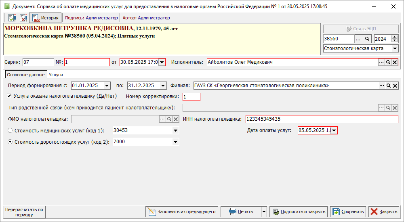Image resolution: width=404 pixels, height=222 pixels.
Task: Click magnifier search next to card number 38560
Action: pyautogui.click(x=367, y=39)
